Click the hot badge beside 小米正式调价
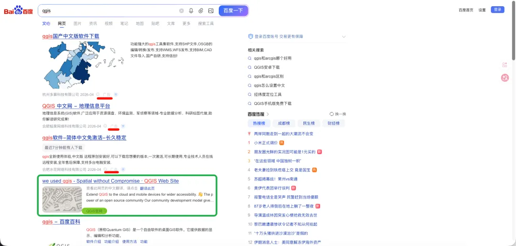 pos(282,143)
